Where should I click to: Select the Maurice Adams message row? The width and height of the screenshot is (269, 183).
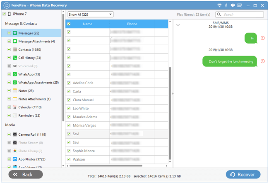(117, 117)
